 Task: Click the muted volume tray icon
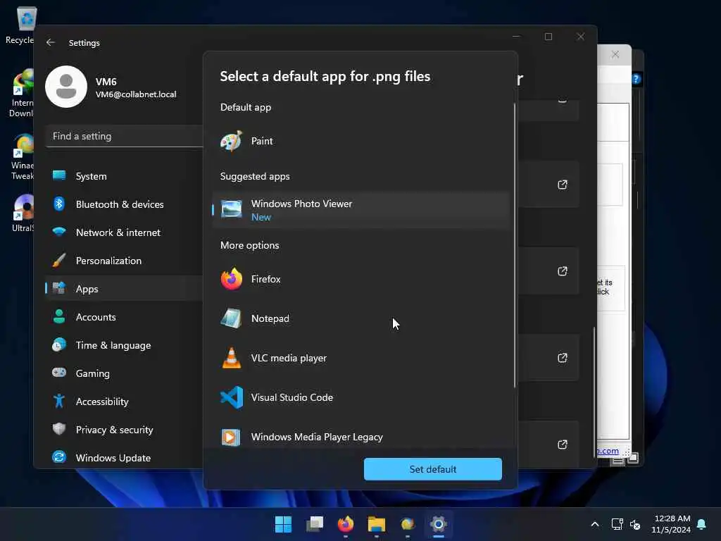click(636, 524)
